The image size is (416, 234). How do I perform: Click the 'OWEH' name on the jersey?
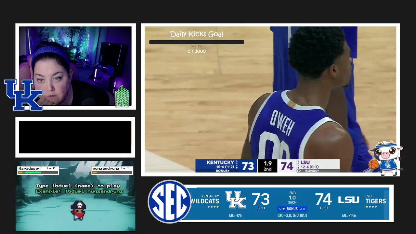(282, 123)
